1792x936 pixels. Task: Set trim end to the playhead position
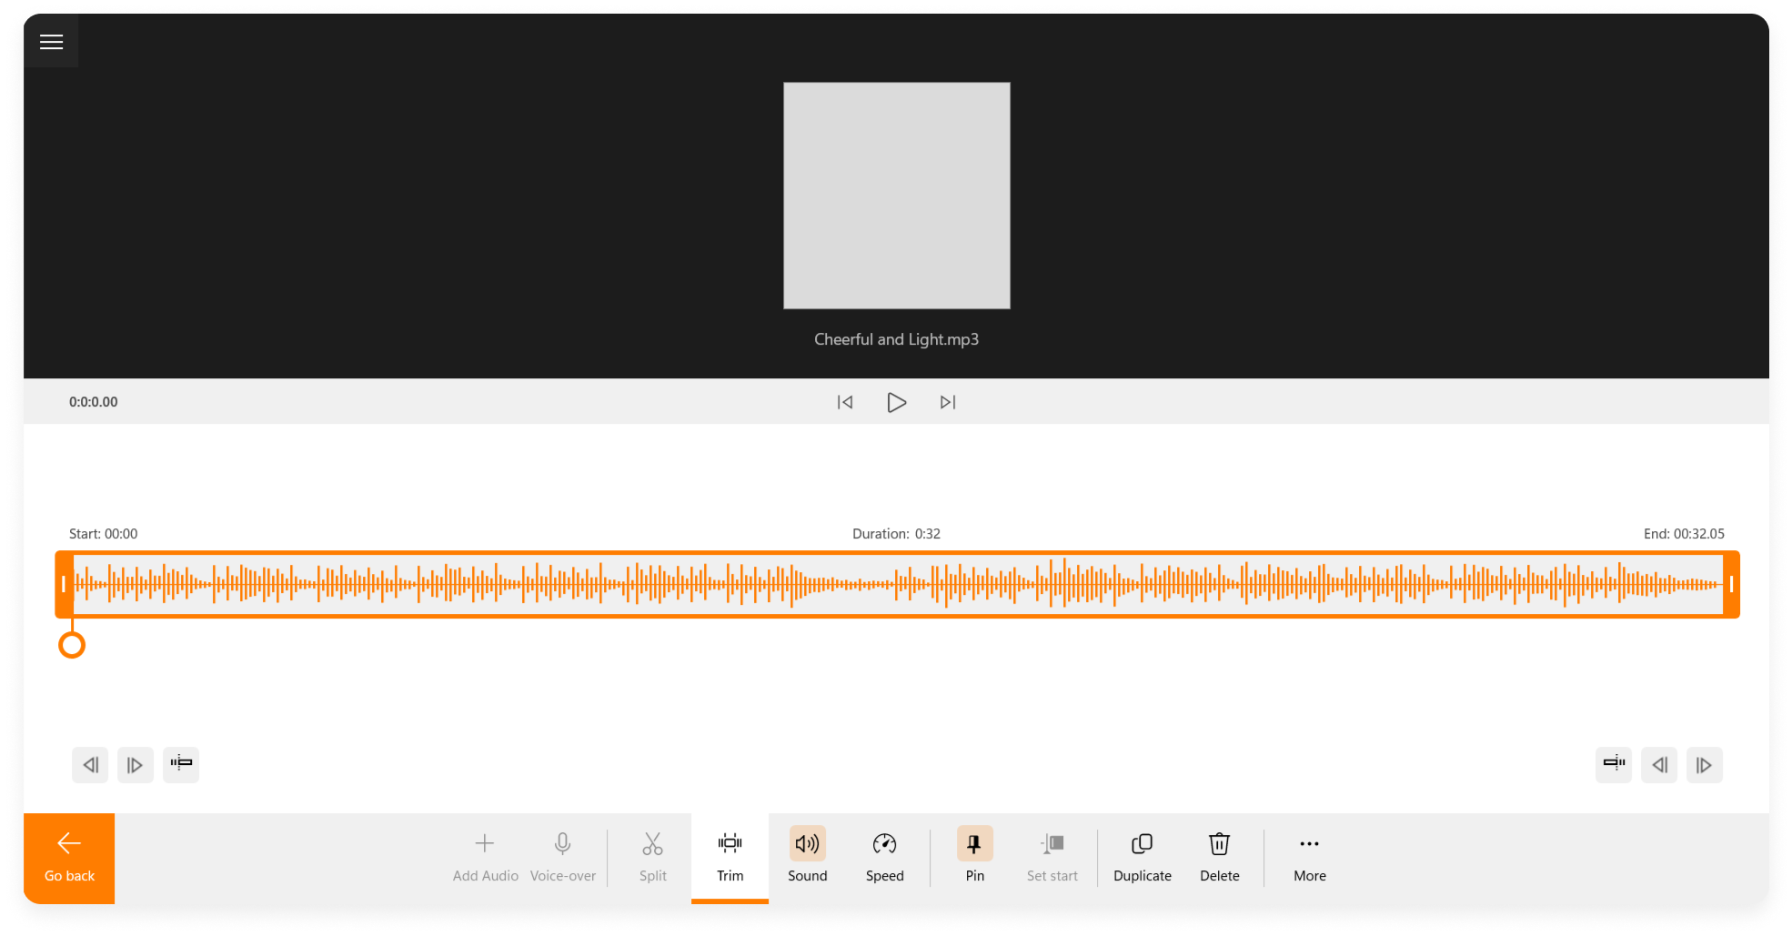[x=1614, y=765]
